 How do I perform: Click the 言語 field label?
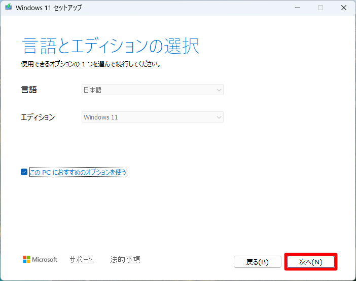point(29,90)
